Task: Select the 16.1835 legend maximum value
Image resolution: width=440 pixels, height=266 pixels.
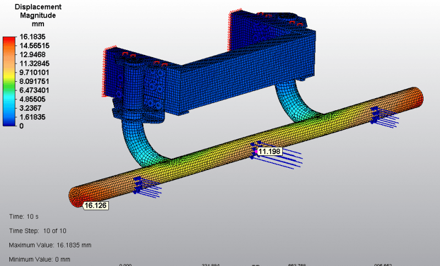Action: click(x=32, y=37)
